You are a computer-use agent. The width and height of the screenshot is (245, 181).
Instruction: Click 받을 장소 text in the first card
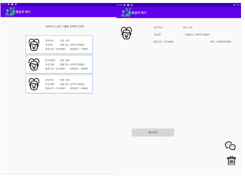coord(72,45)
